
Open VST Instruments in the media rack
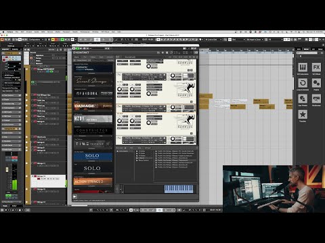click(303, 67)
